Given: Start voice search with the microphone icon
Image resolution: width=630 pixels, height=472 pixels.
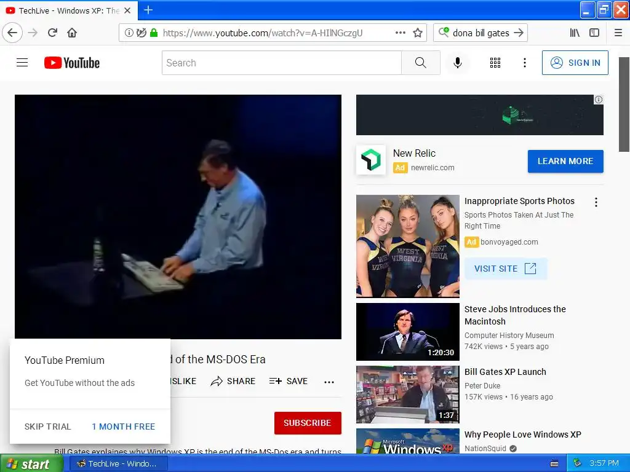Looking at the screenshot, I should (457, 63).
